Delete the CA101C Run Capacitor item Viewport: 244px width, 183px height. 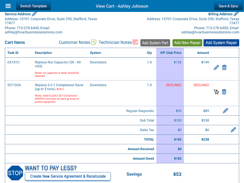[x=224, y=68]
